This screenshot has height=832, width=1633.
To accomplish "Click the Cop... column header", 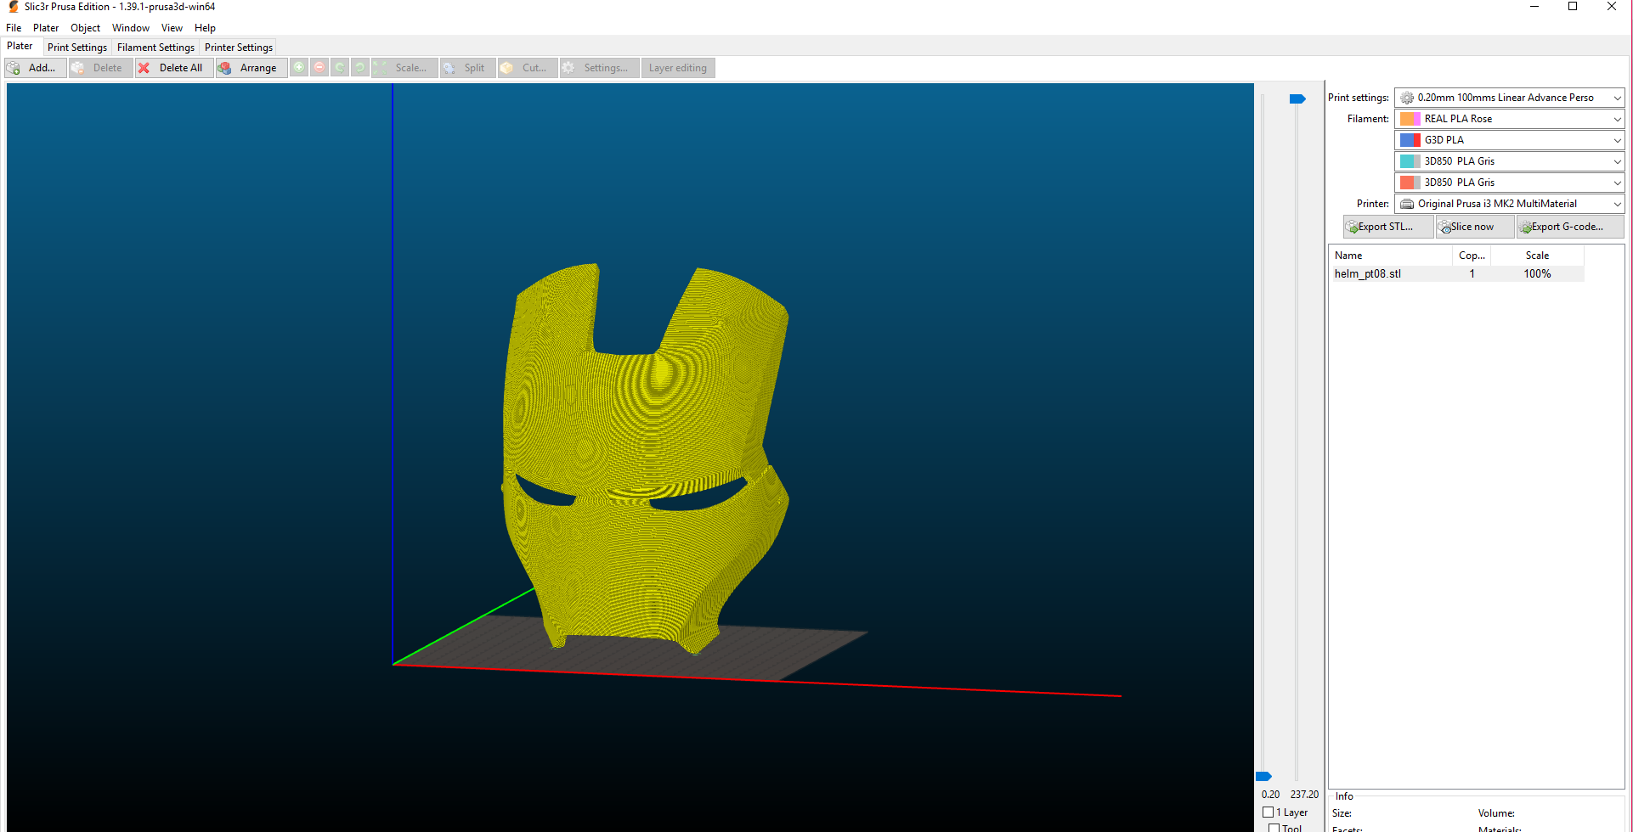I will pyautogui.click(x=1472, y=256).
